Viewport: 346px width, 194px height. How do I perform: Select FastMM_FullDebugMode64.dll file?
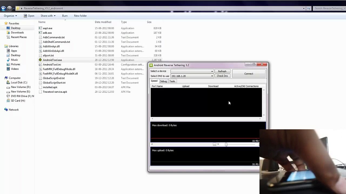click(60, 74)
